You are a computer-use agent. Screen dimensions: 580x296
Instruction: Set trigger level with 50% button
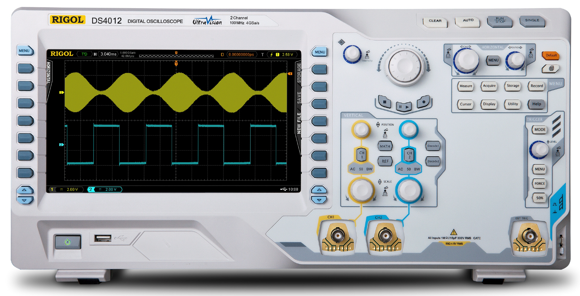pos(540,198)
